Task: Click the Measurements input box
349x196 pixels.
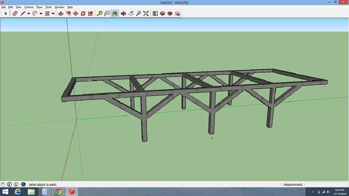Action: pyautogui.click(x=326, y=185)
